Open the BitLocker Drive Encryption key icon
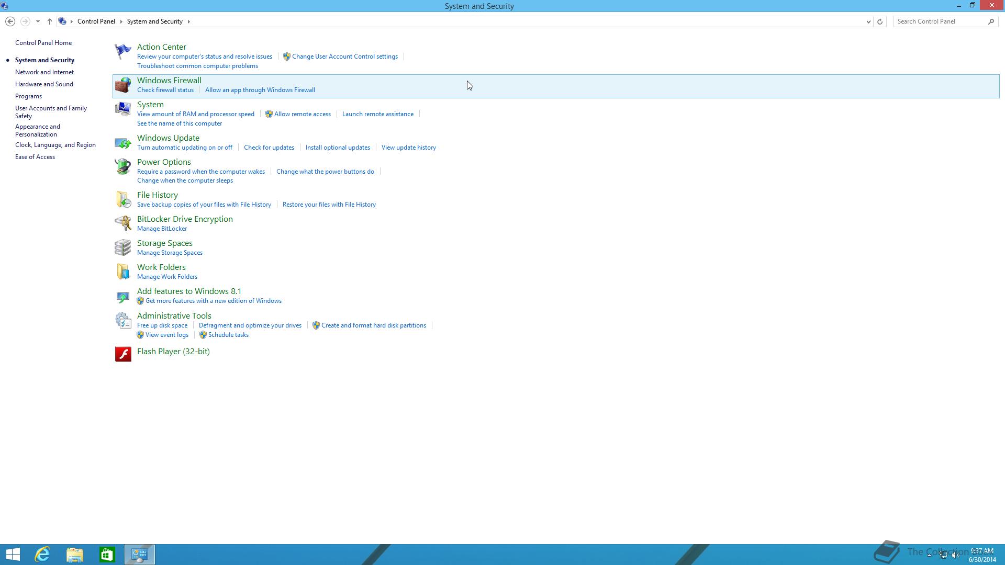 click(x=123, y=223)
